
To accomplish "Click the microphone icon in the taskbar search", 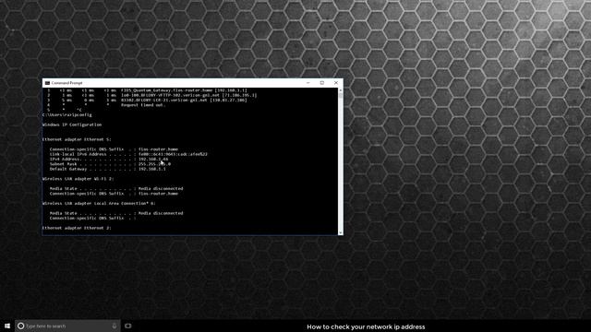I will click(x=115, y=326).
